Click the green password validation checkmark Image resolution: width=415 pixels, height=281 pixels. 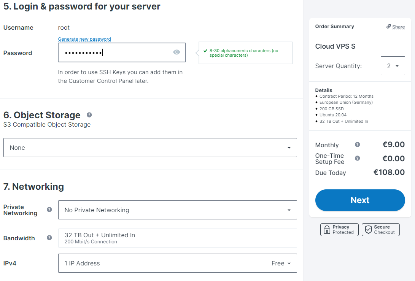click(205, 51)
